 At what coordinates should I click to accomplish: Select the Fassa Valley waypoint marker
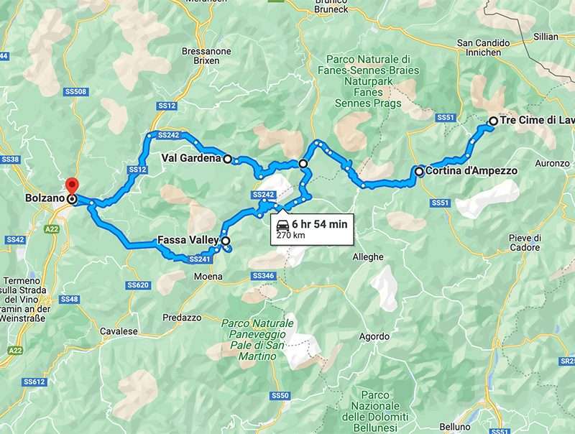coord(226,241)
